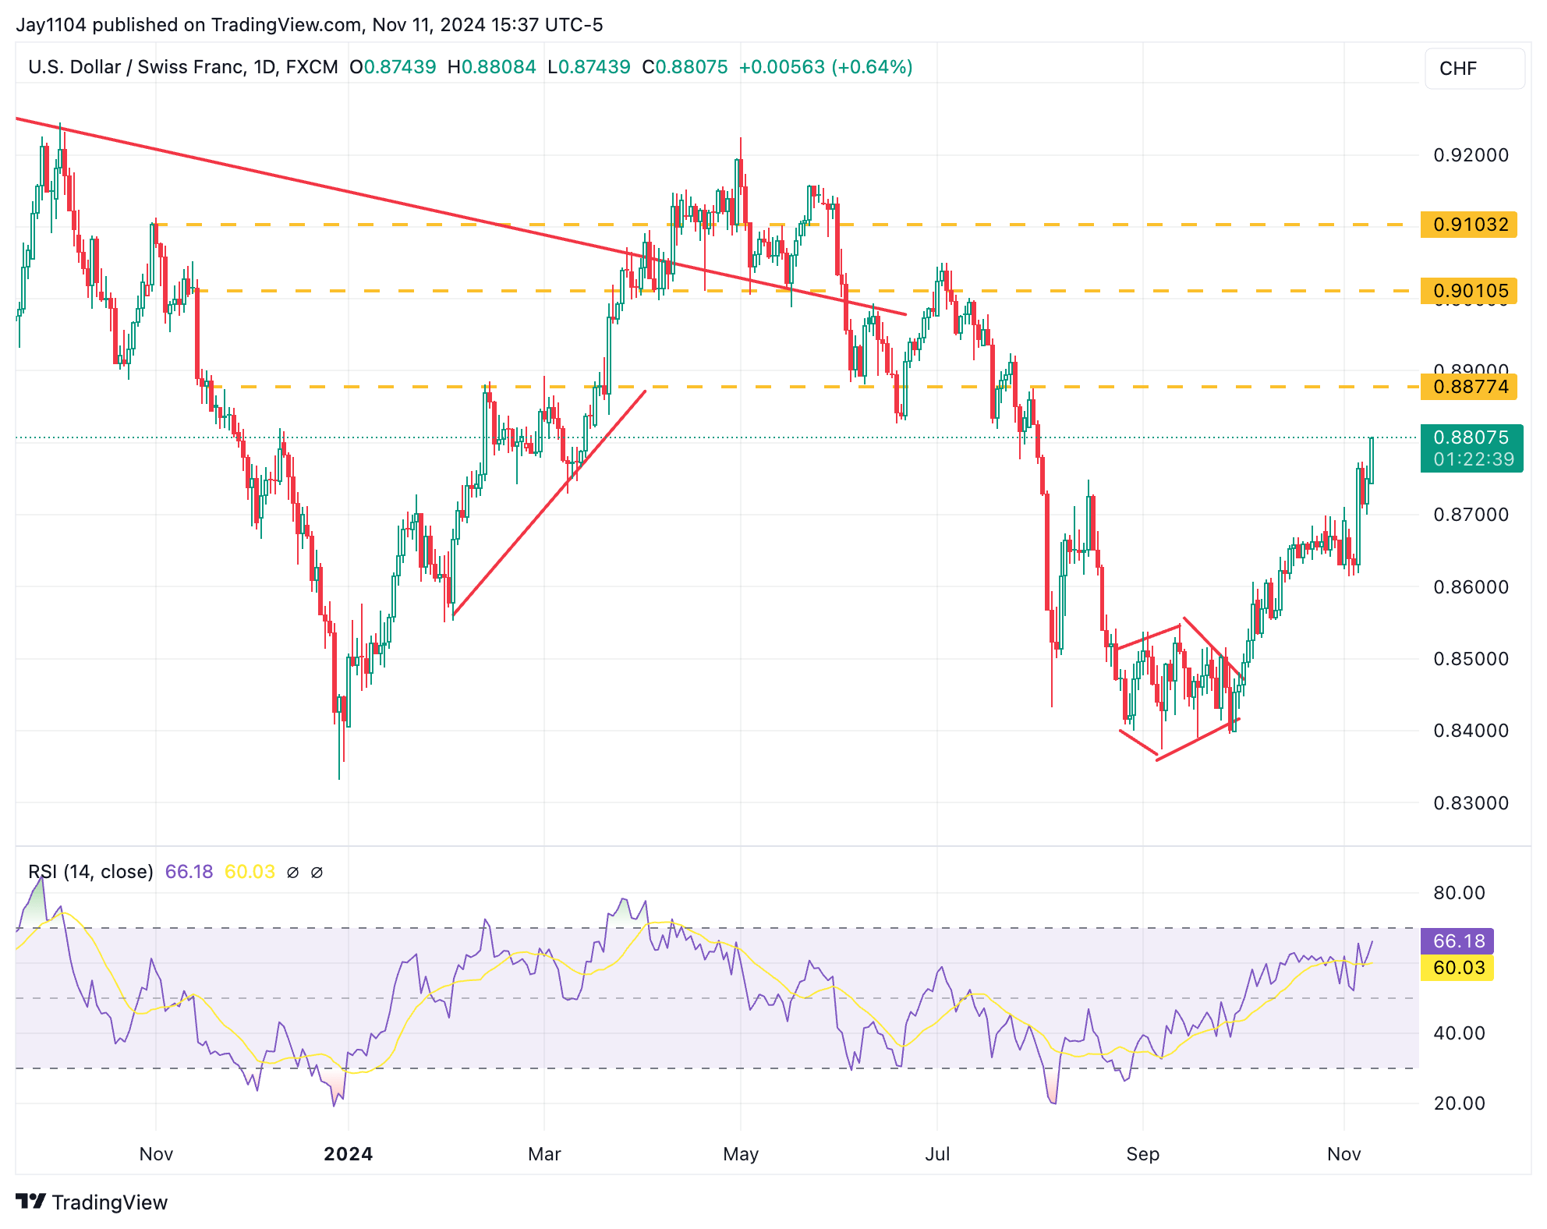Click the countdown timer 01:22:39

[x=1474, y=459]
